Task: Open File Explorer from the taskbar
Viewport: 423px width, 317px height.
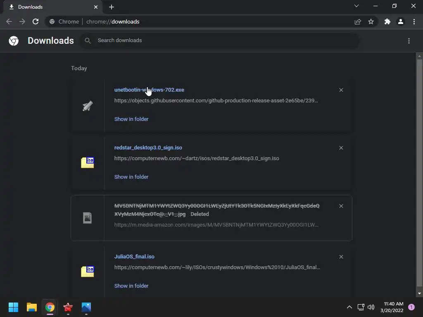Action: [31, 307]
